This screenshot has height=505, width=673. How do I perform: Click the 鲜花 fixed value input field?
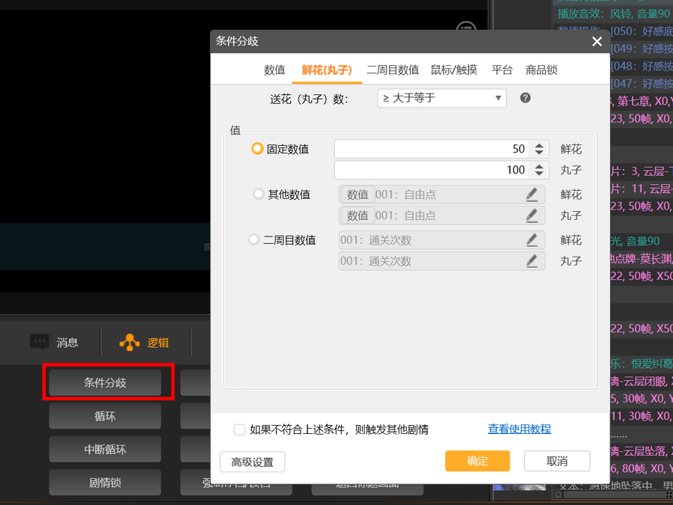[430, 149]
